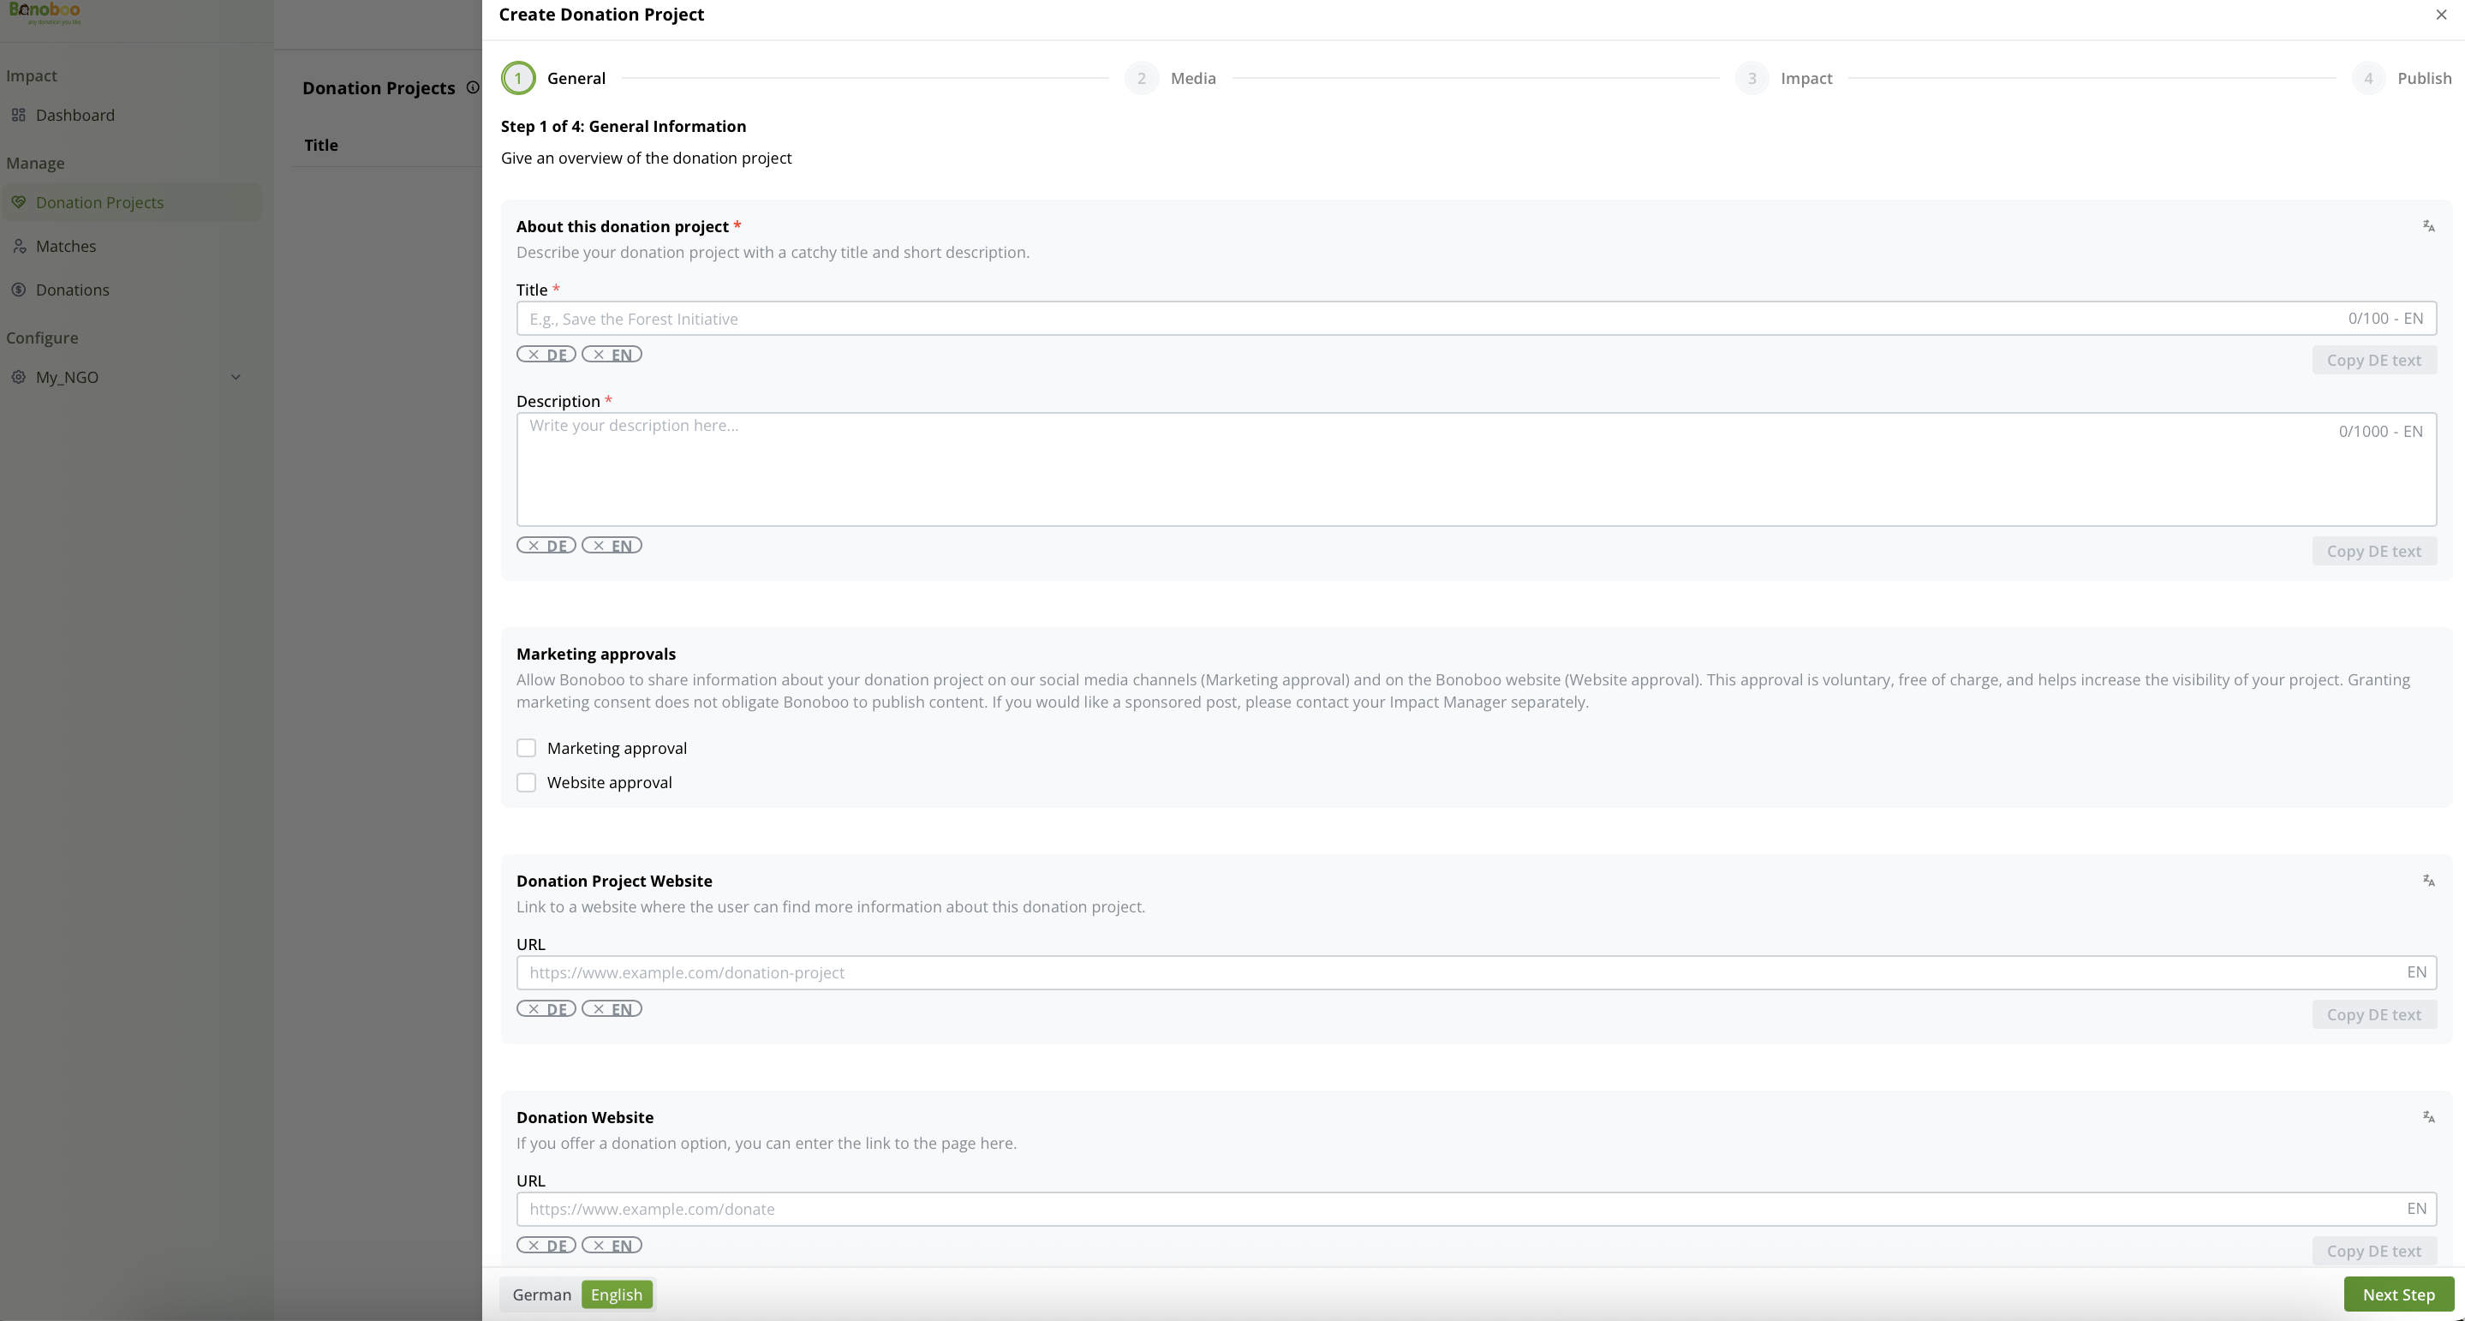Expand the My_NGO dropdown chevron

[x=236, y=377]
